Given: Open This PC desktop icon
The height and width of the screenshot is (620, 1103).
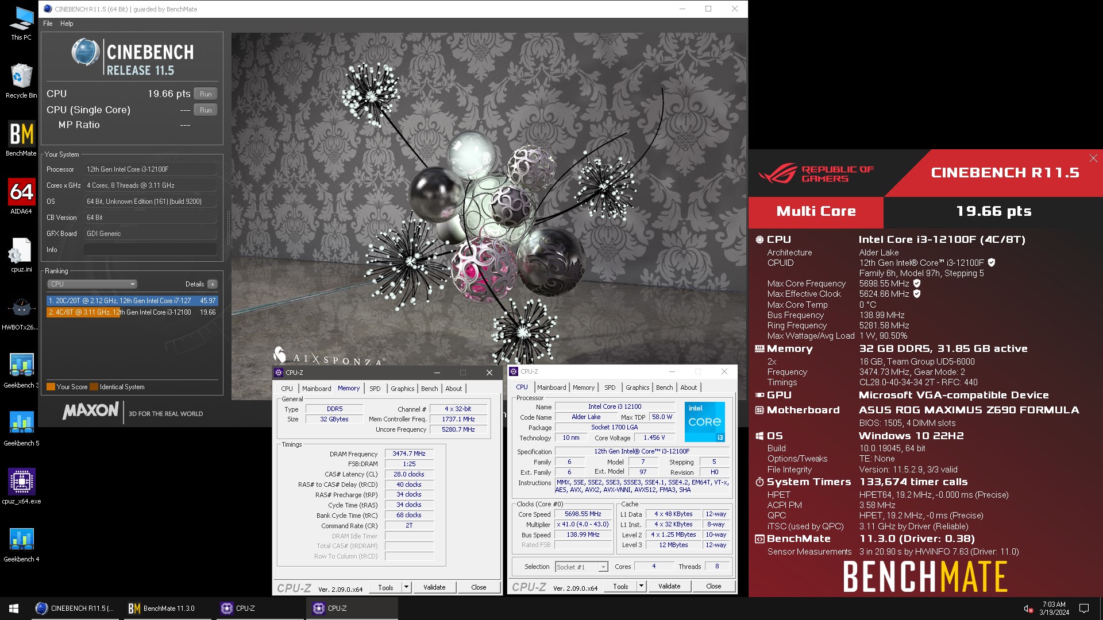Looking at the screenshot, I should 21,23.
